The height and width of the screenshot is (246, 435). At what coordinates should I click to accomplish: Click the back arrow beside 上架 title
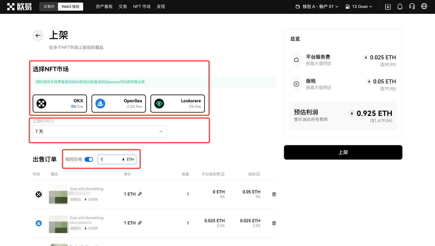point(38,36)
